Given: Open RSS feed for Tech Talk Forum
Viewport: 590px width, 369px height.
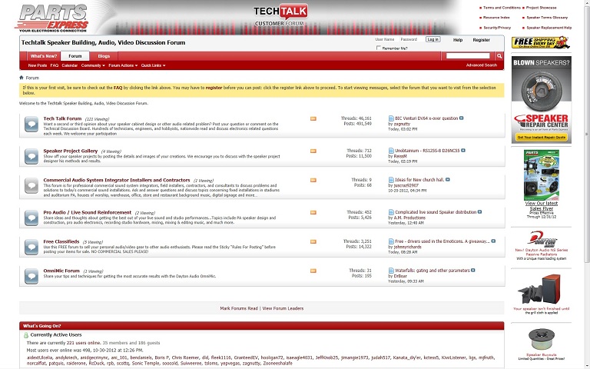Looking at the screenshot, I should [313, 119].
